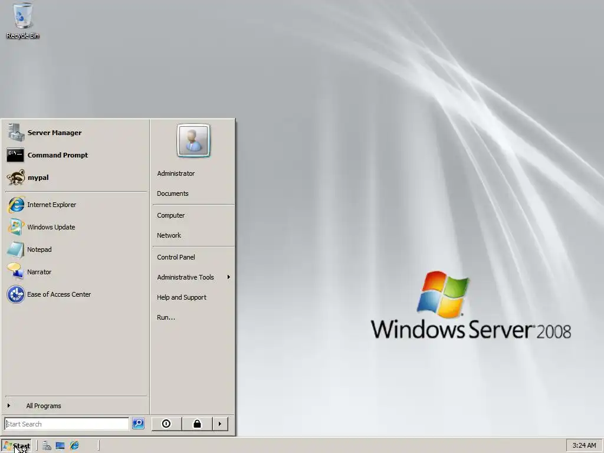Expand the Administrative Tools submenu arrow
Screen dimensions: 604x453
(x=229, y=277)
